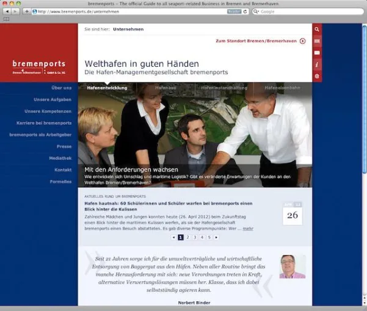Click 'Welthafen in guten Händen' heading
This screenshot has width=367, height=311.
(x=142, y=64)
